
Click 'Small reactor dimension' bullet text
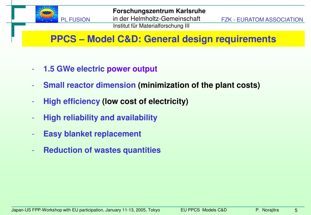pyautogui.click(x=89, y=85)
